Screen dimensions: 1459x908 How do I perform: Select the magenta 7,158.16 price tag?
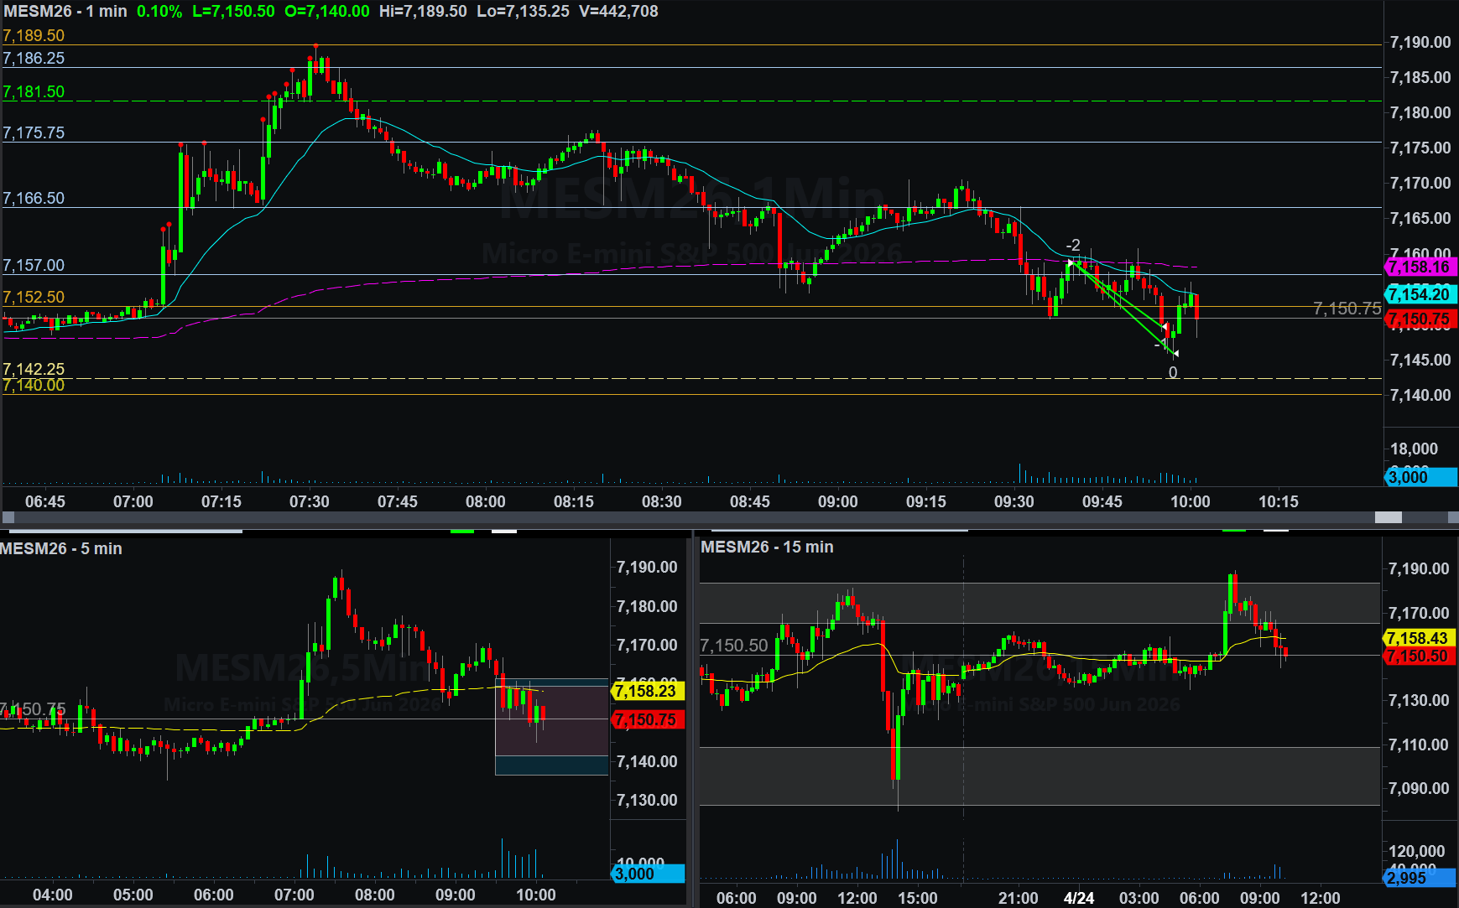click(x=1420, y=267)
